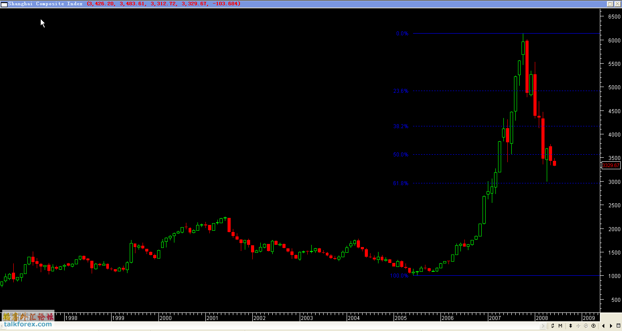Click the vertical double-arrow compress icon
The image size is (622, 331).
tap(571, 326)
